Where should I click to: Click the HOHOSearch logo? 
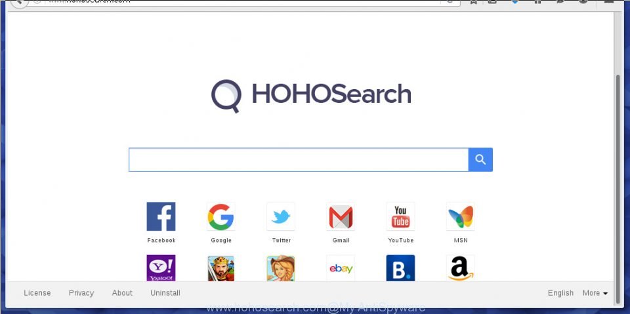[x=311, y=96]
